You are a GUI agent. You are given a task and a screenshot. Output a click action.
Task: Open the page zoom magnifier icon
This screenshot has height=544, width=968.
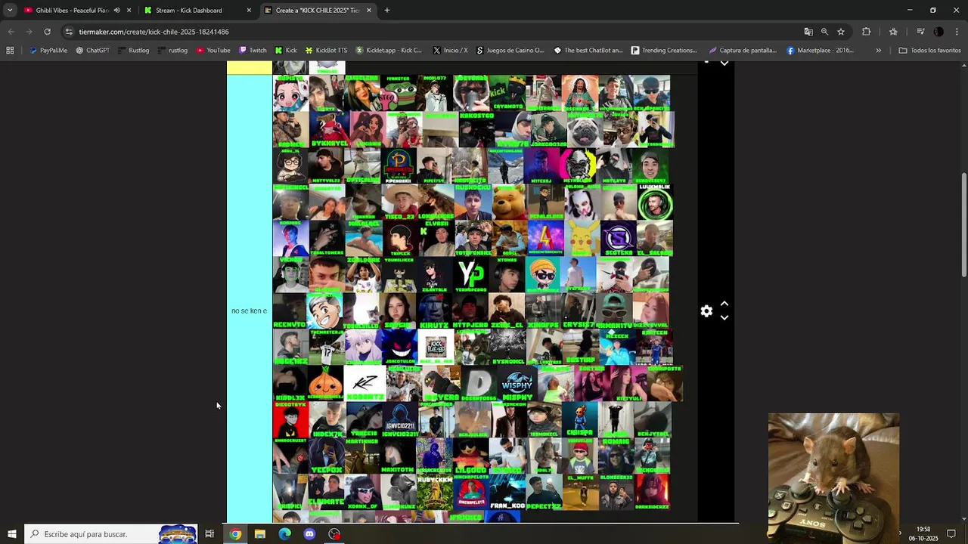pos(824,32)
